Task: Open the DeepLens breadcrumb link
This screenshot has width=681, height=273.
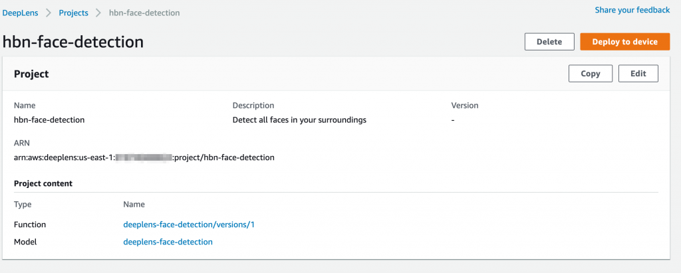Action: pyautogui.click(x=20, y=13)
